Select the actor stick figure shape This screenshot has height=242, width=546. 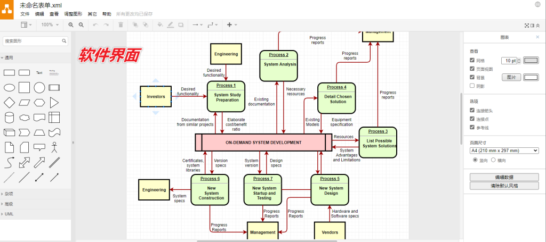click(54, 147)
